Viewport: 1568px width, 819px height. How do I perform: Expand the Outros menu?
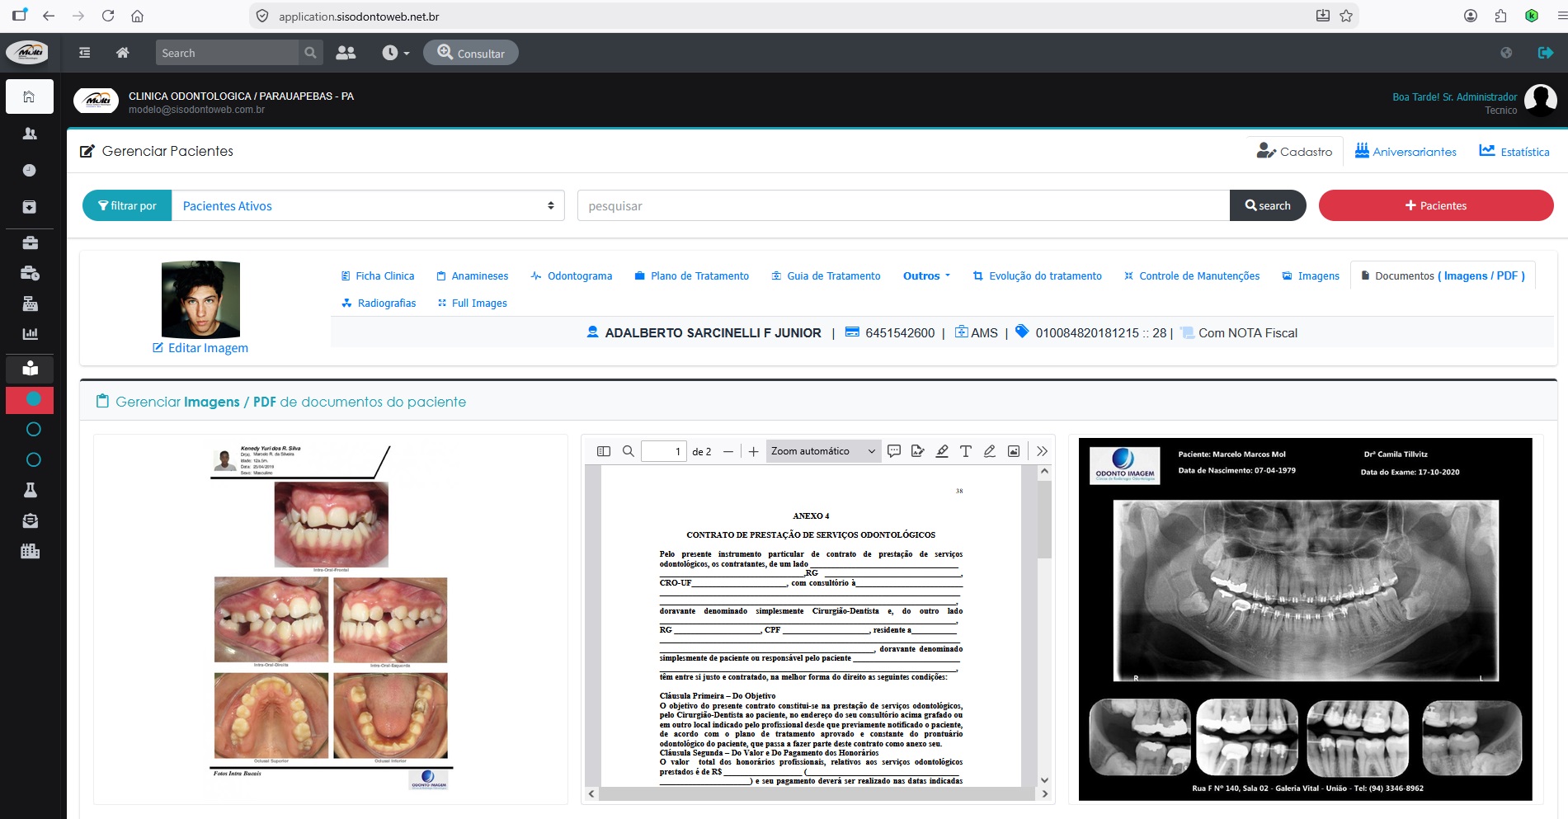pyautogui.click(x=926, y=276)
